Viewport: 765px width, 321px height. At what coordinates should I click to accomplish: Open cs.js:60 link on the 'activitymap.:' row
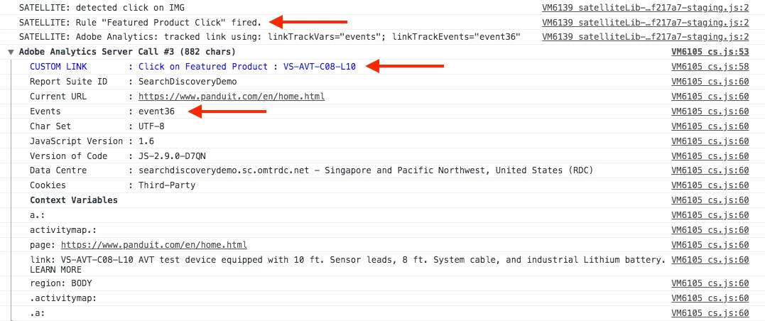tap(710, 230)
